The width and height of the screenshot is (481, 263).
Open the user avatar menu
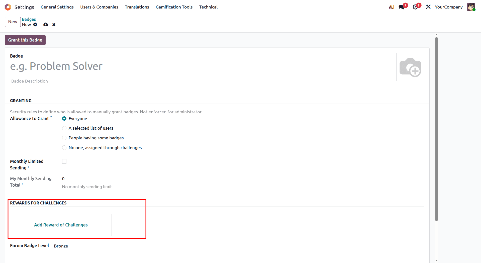471,7
